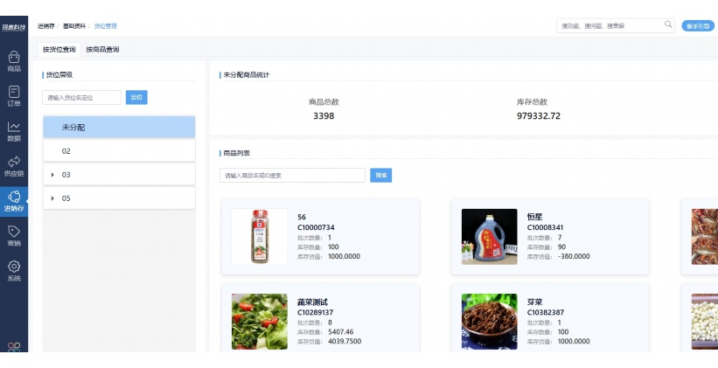The width and height of the screenshot is (718, 368).
Task: Click product code C10382387
Action: [x=546, y=313]
